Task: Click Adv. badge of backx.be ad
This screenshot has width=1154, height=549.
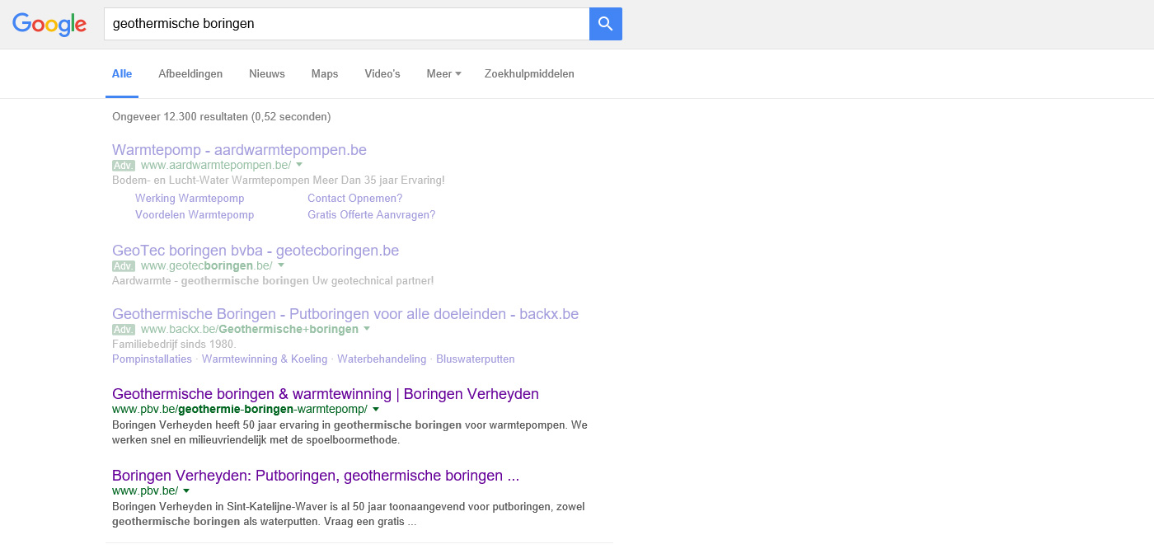Action: click(124, 330)
